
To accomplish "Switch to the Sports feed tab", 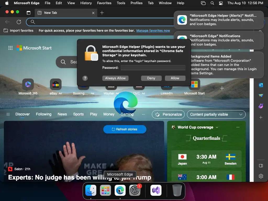I will click(78, 114).
